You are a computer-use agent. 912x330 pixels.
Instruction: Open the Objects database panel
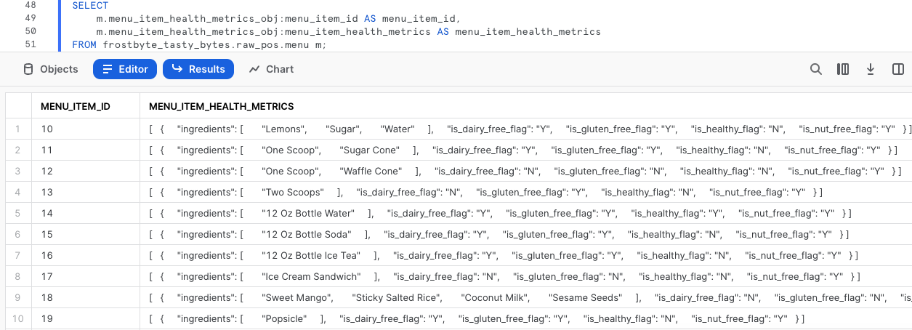51,69
